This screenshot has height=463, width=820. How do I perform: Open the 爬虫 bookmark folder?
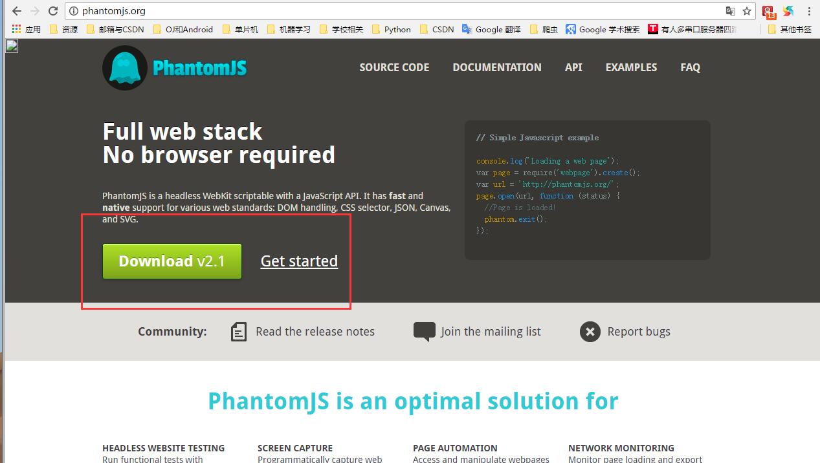point(544,29)
